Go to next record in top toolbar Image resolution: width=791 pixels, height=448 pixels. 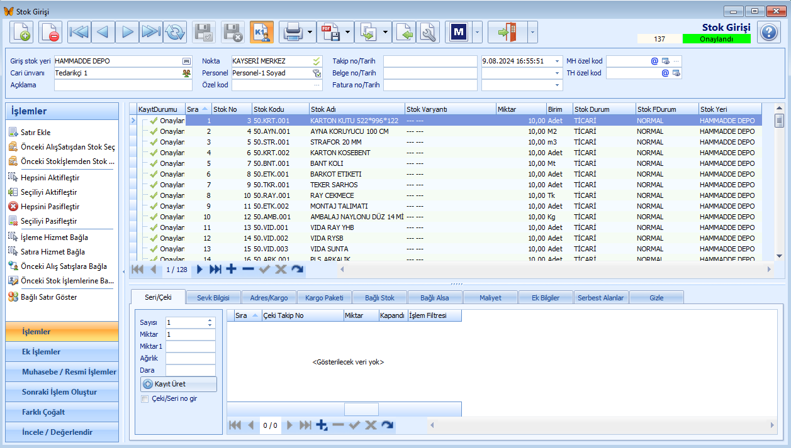tap(127, 31)
